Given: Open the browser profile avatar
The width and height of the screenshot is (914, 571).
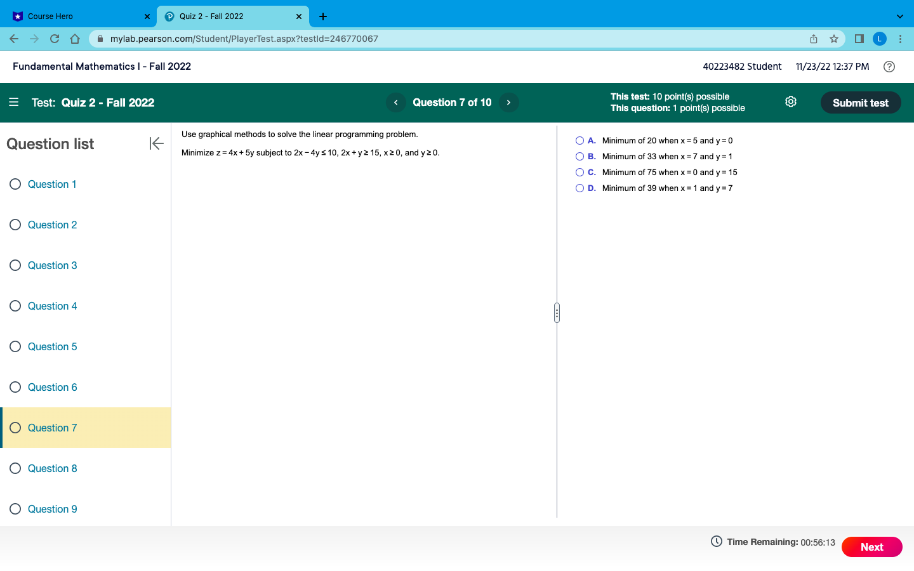Looking at the screenshot, I should 880,39.
